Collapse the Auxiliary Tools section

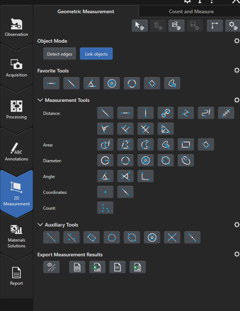(40, 225)
